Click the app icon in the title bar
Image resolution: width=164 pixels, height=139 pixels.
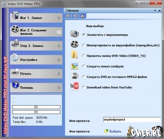4,4
